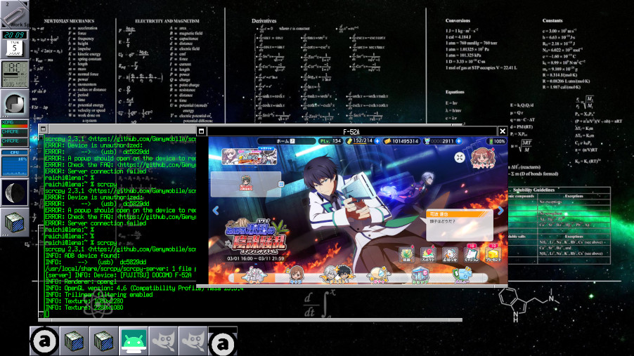Switch to the メニュー menu bottom tab
Image resolution: width=634 pixels, height=356 pixels.
point(461,275)
